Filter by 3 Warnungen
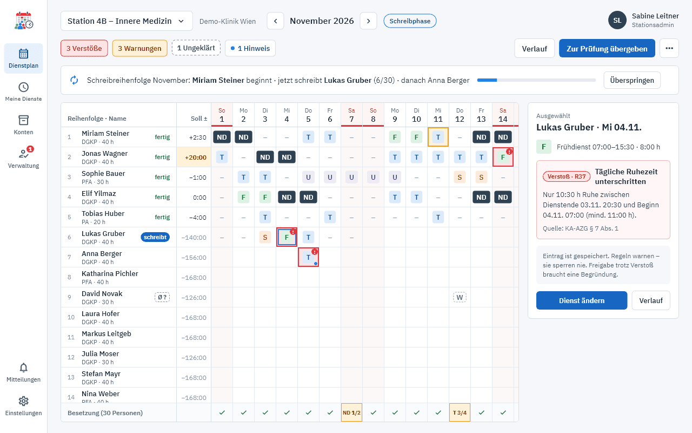The width and height of the screenshot is (692, 433). 139,48
